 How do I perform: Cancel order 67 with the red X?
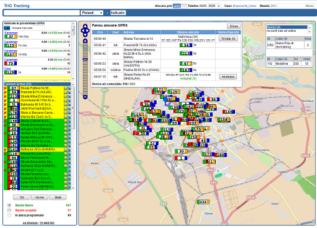[6, 88]
